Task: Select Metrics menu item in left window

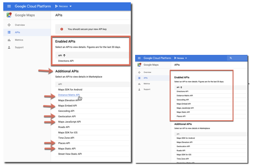Action: (x=19, y=40)
